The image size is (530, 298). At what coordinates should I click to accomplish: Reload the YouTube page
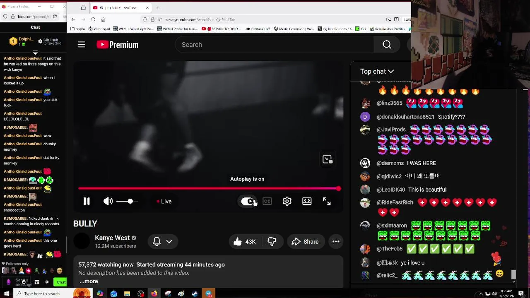(93, 19)
